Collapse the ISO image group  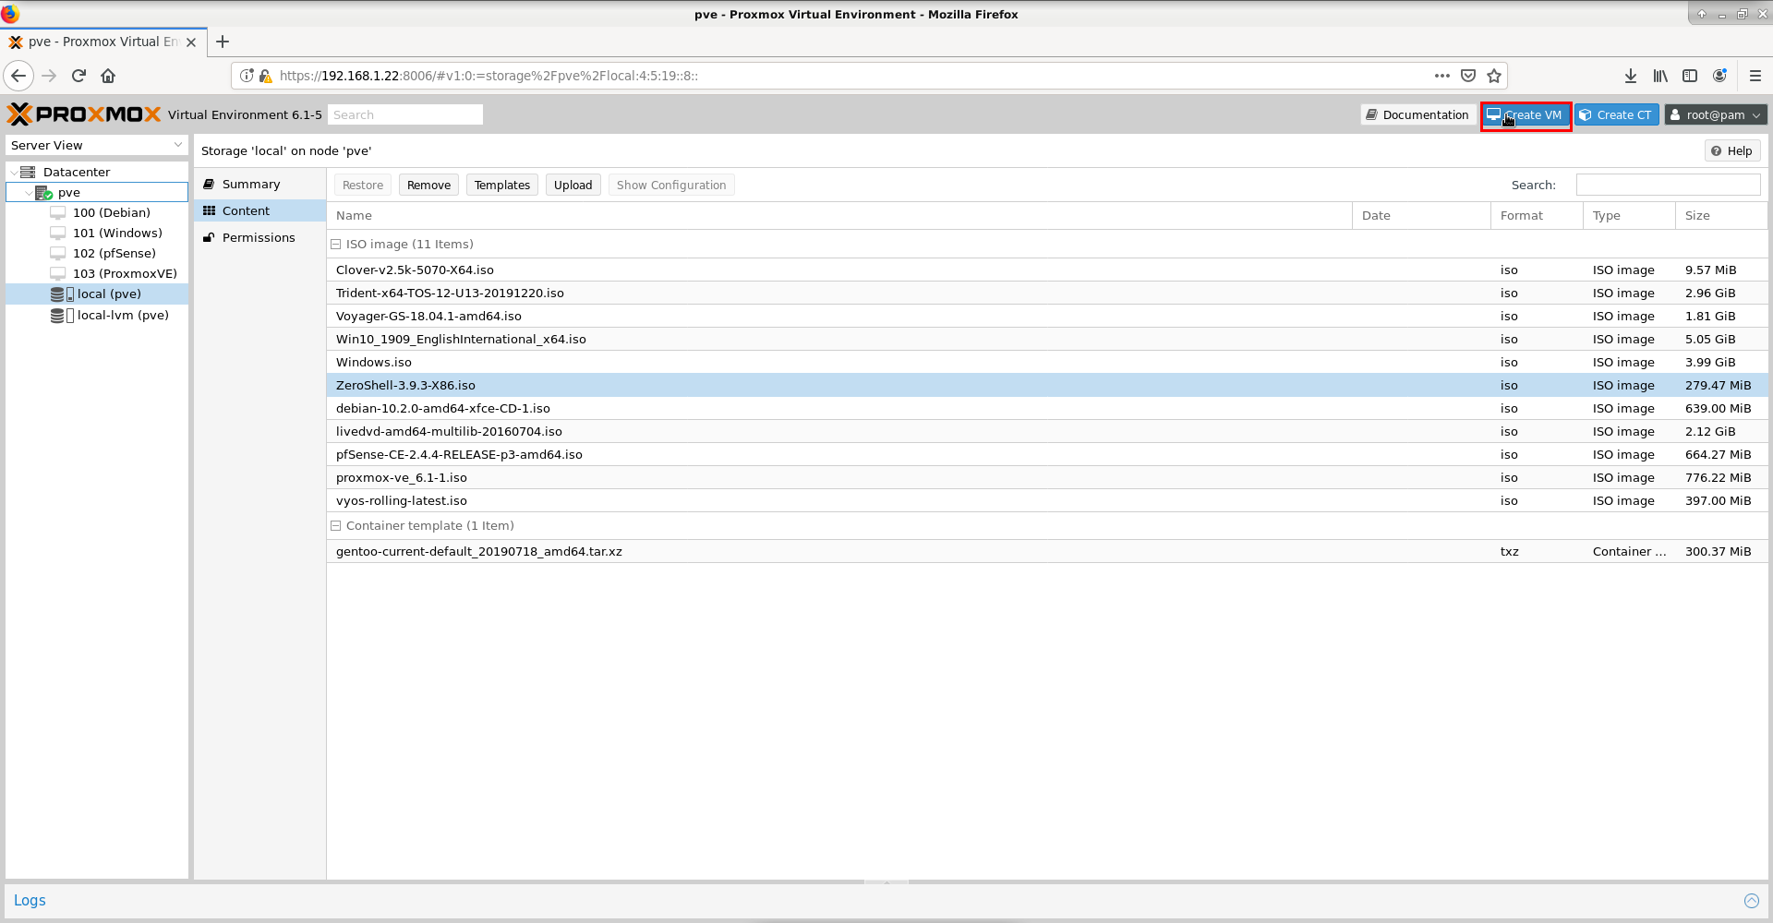point(336,245)
